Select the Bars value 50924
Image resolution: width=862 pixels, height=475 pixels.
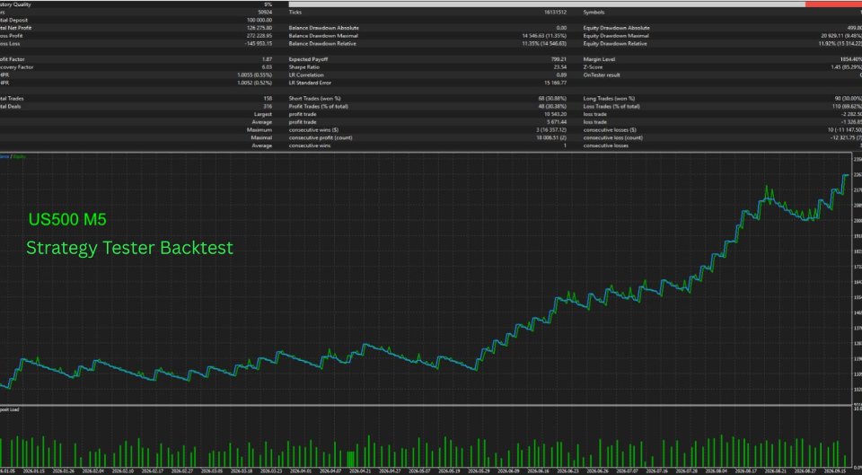click(x=265, y=12)
